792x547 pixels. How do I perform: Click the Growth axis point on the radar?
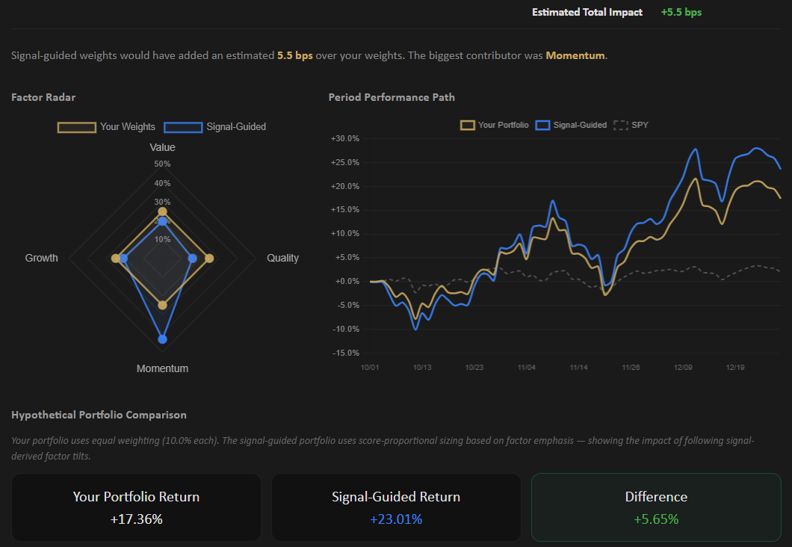tap(120, 257)
